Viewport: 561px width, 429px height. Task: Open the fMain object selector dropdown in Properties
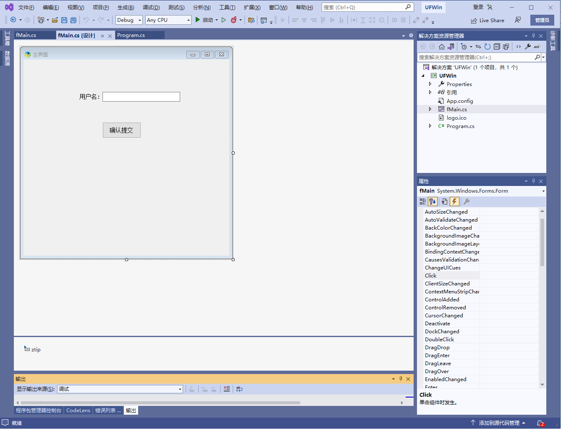pos(543,191)
